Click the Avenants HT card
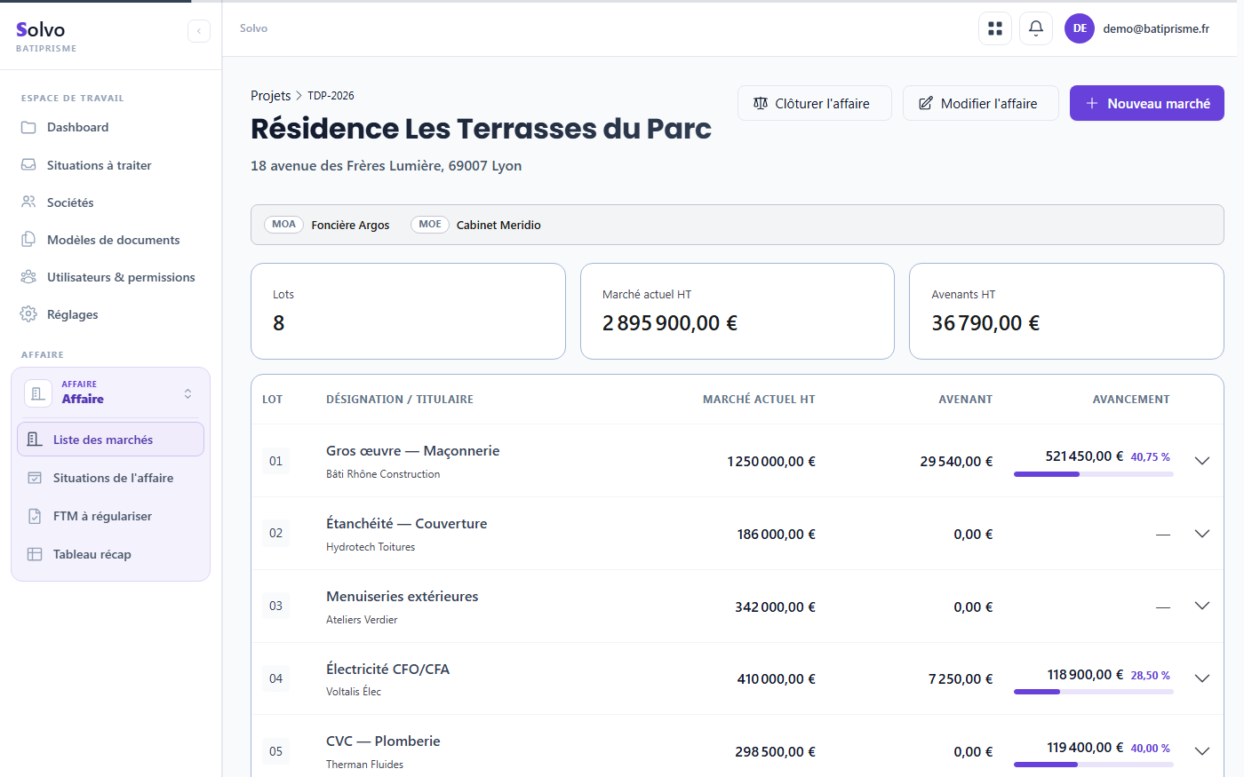1244x777 pixels. 1066,311
